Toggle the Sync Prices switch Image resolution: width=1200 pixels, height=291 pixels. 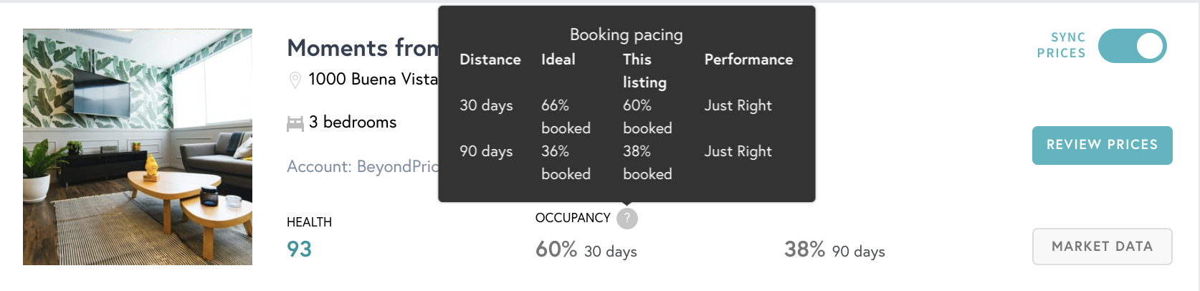click(x=1133, y=46)
